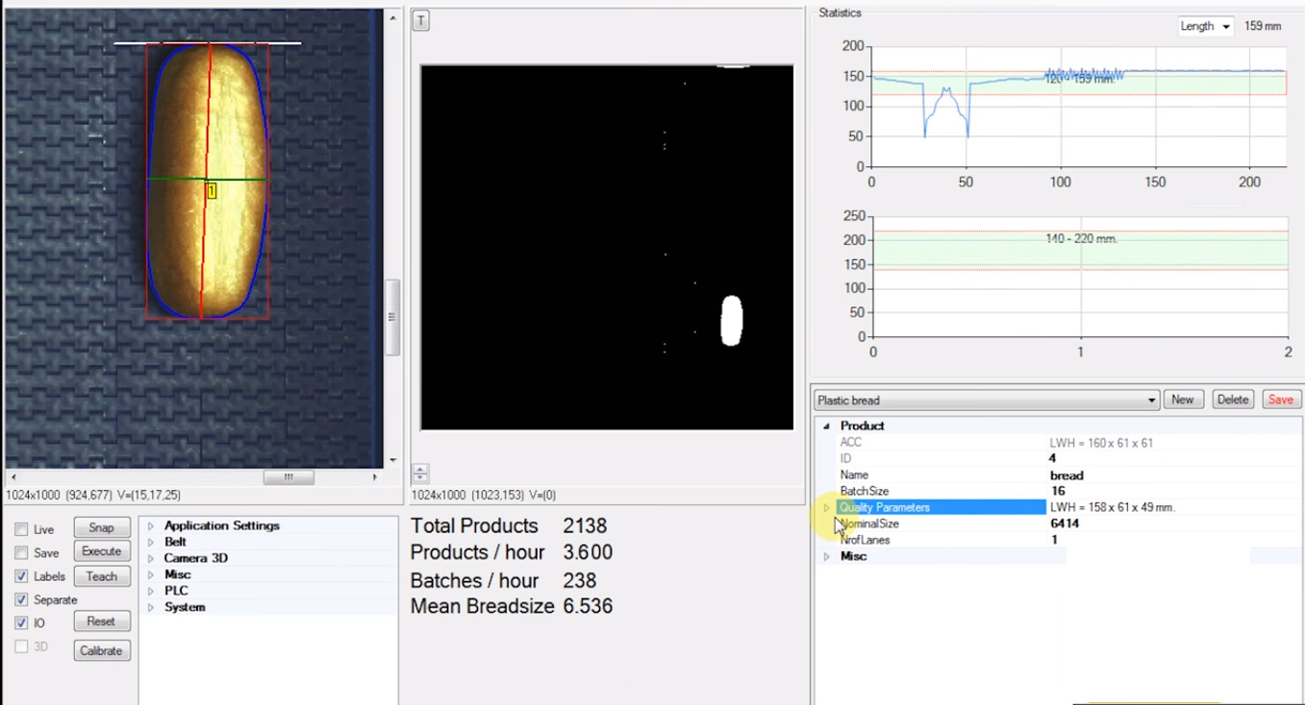Uncheck the Labels checkbox
The height and width of the screenshot is (705, 1305).
[x=21, y=576]
